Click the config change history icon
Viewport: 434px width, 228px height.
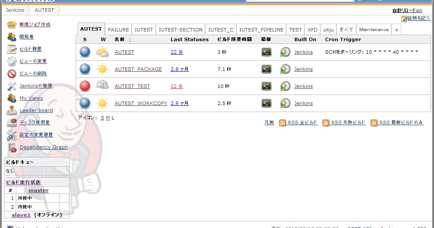[x=12, y=135]
